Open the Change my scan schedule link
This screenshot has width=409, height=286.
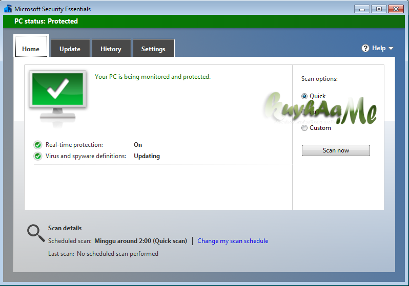(233, 241)
